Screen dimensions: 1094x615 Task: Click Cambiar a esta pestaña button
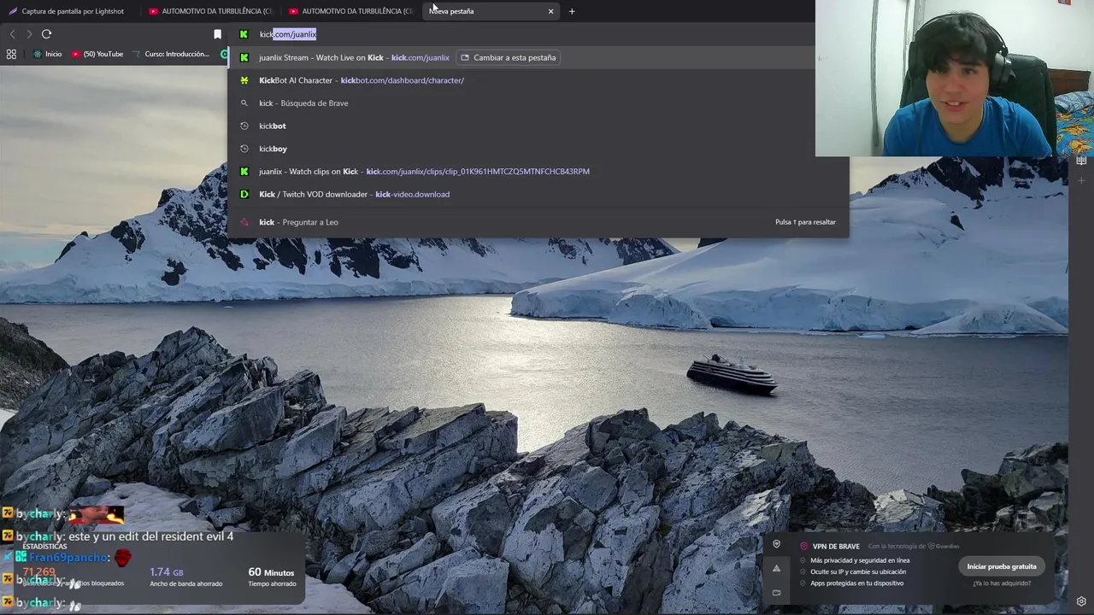508,57
